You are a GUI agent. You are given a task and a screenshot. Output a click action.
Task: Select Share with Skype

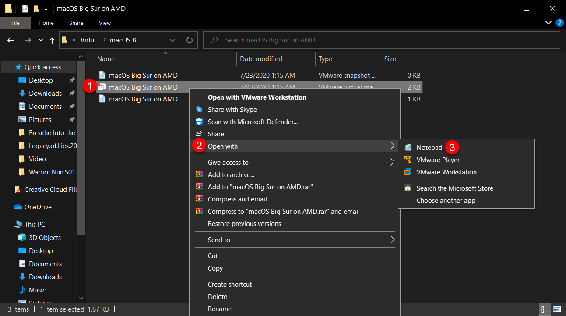295,110
